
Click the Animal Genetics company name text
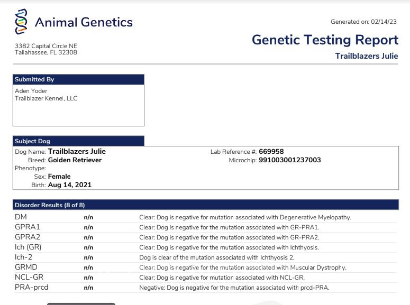pyautogui.click(x=84, y=22)
